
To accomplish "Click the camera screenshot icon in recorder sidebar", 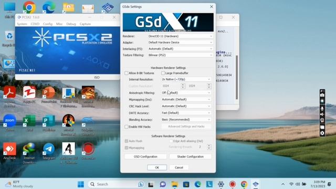I will tap(322, 95).
